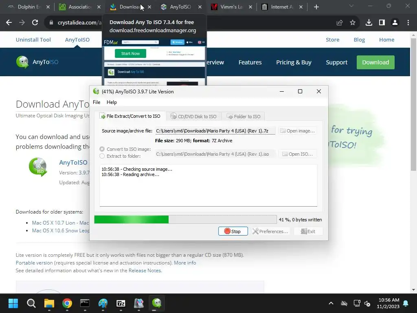Open the Windows Start menu
Screen dimensions: 417x313
13,303
